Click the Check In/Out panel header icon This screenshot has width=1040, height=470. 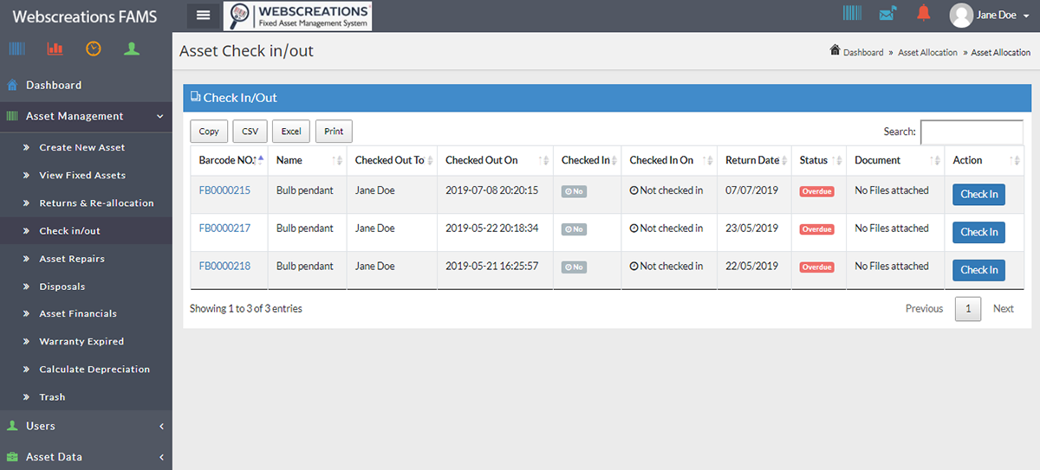(x=196, y=97)
